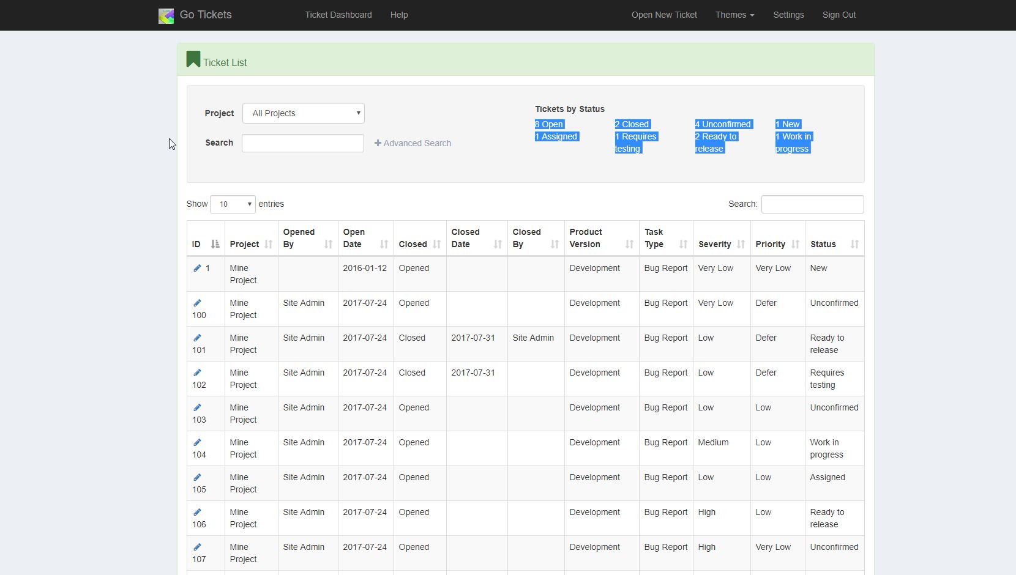
Task: Focus the table Search input field
Action: click(812, 204)
